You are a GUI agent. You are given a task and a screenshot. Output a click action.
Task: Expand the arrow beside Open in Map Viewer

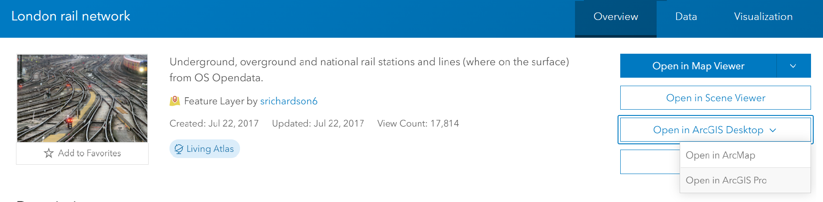tap(793, 66)
